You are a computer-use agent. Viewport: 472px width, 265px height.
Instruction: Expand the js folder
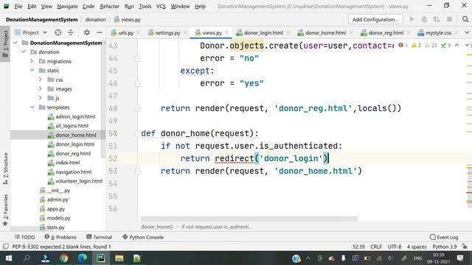pos(41,98)
